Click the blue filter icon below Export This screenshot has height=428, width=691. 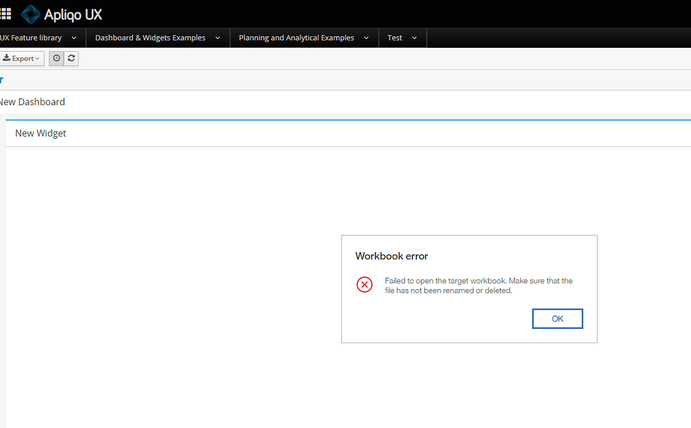coord(1,80)
